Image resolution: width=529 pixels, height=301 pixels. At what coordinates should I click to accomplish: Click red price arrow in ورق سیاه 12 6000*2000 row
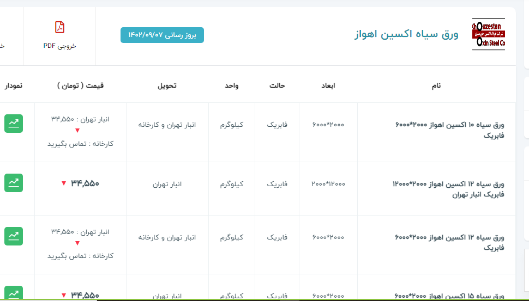(77, 244)
